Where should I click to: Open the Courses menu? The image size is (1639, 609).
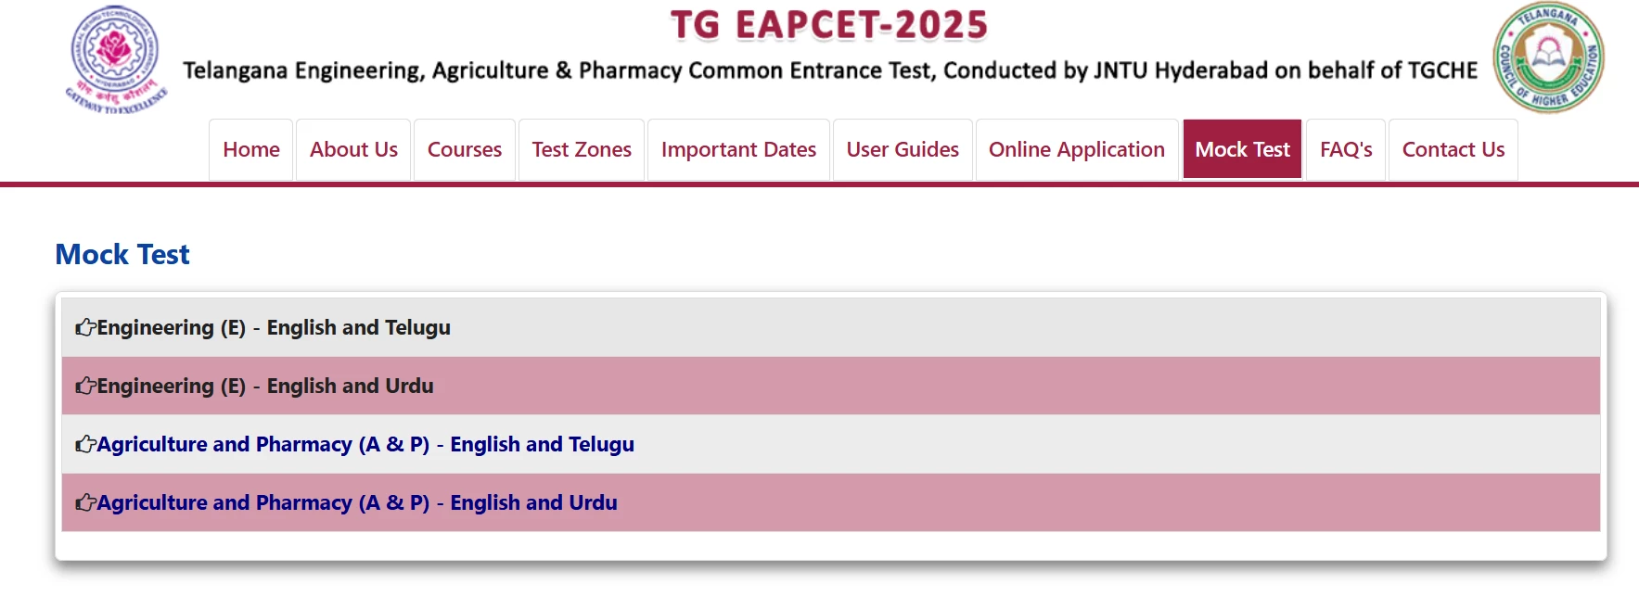[465, 149]
